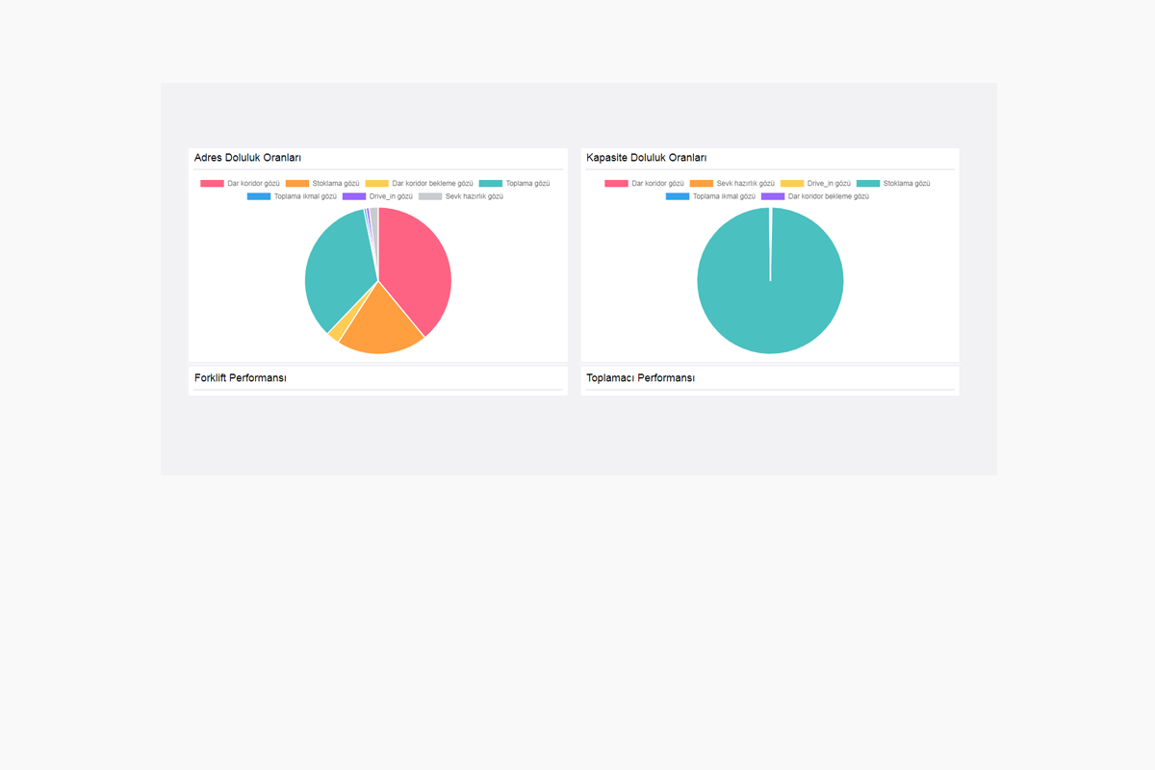The width and height of the screenshot is (1155, 770).
Task: Hide 'Dar koridor bekleme gözü' in Kapasite chart
Action: pos(815,196)
